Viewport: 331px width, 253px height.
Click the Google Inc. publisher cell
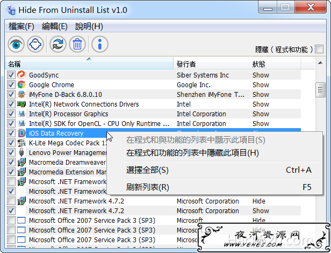click(x=193, y=85)
